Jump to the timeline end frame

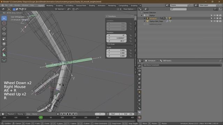pyautogui.click(x=76, y=114)
